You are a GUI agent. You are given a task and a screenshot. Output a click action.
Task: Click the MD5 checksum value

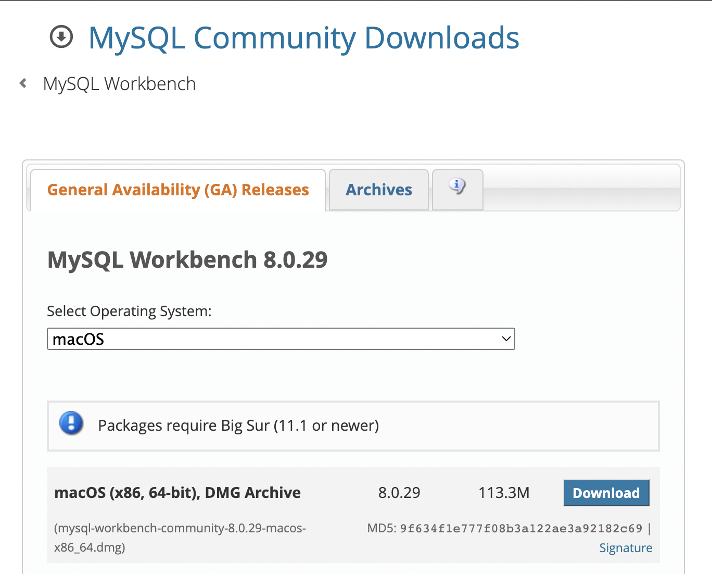(x=521, y=529)
